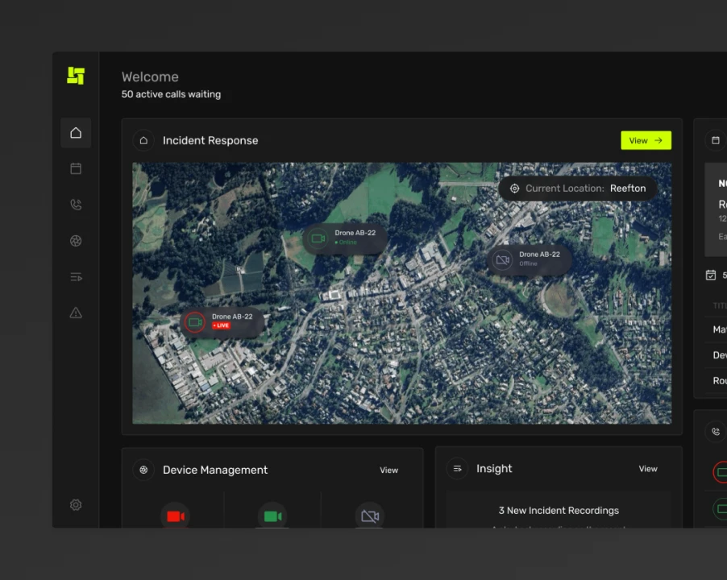Open the Home sidebar icon
Viewport: 727px width, 580px height.
coord(76,133)
